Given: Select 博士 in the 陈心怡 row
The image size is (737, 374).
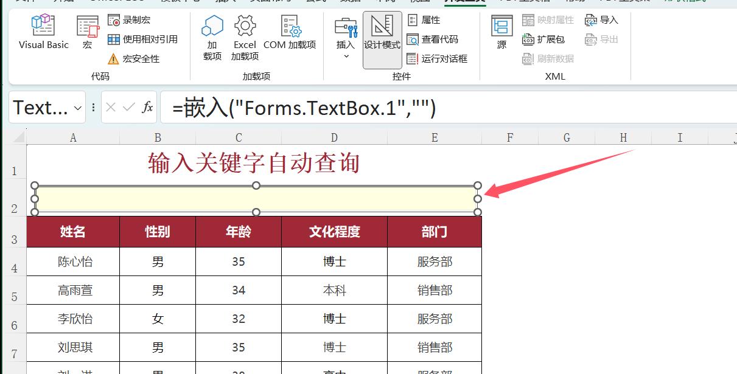Looking at the screenshot, I should tap(334, 261).
